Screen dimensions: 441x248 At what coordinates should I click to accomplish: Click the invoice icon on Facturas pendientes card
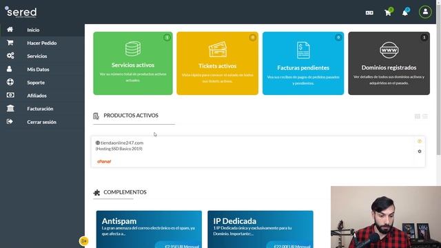coord(303,50)
